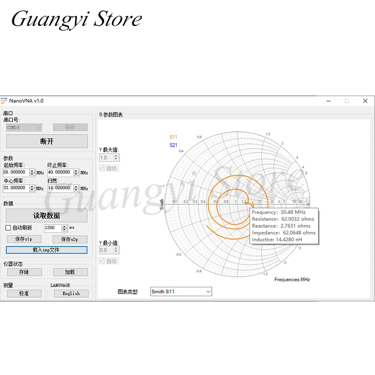The width and height of the screenshot is (375, 375).
Task: Decrease the 1200 ms interval with down arrow
Action: click(64, 230)
